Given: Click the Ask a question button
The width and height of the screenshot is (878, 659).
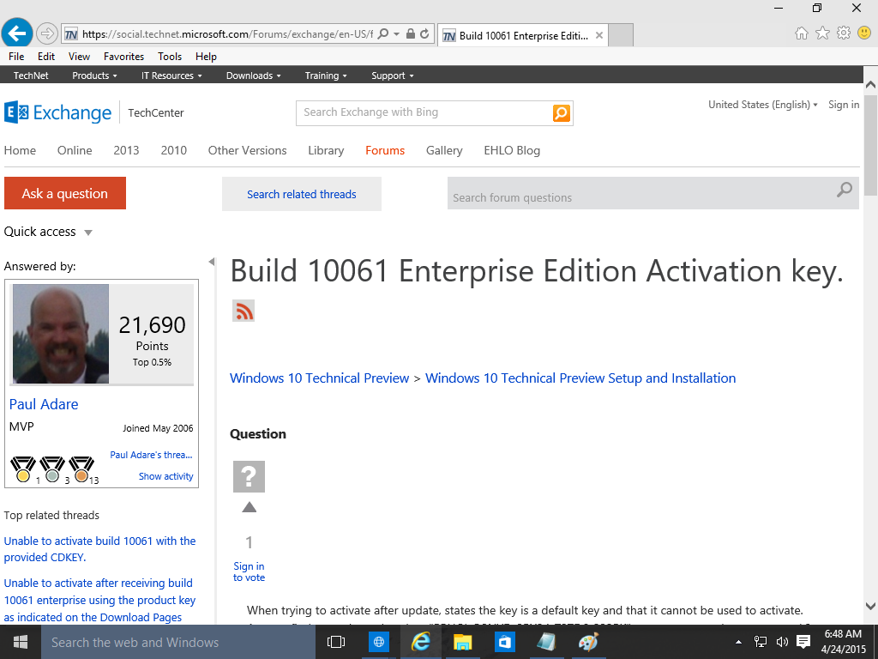Looking at the screenshot, I should coord(65,193).
